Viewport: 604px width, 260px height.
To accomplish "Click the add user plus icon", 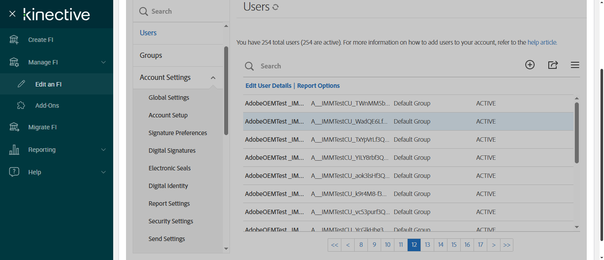I will 530,65.
